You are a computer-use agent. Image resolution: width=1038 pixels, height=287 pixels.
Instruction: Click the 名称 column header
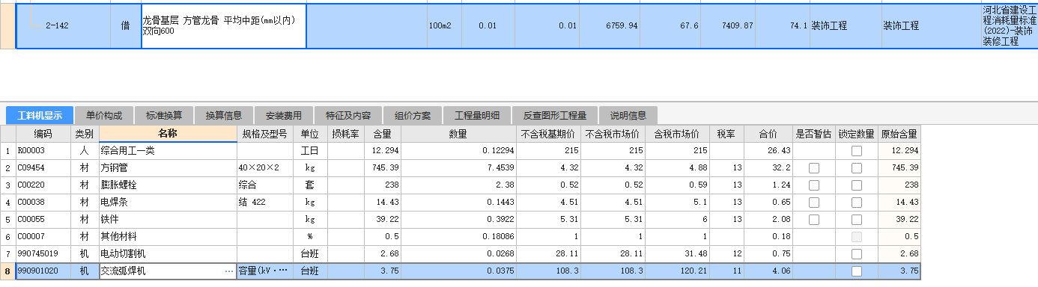[x=168, y=134]
